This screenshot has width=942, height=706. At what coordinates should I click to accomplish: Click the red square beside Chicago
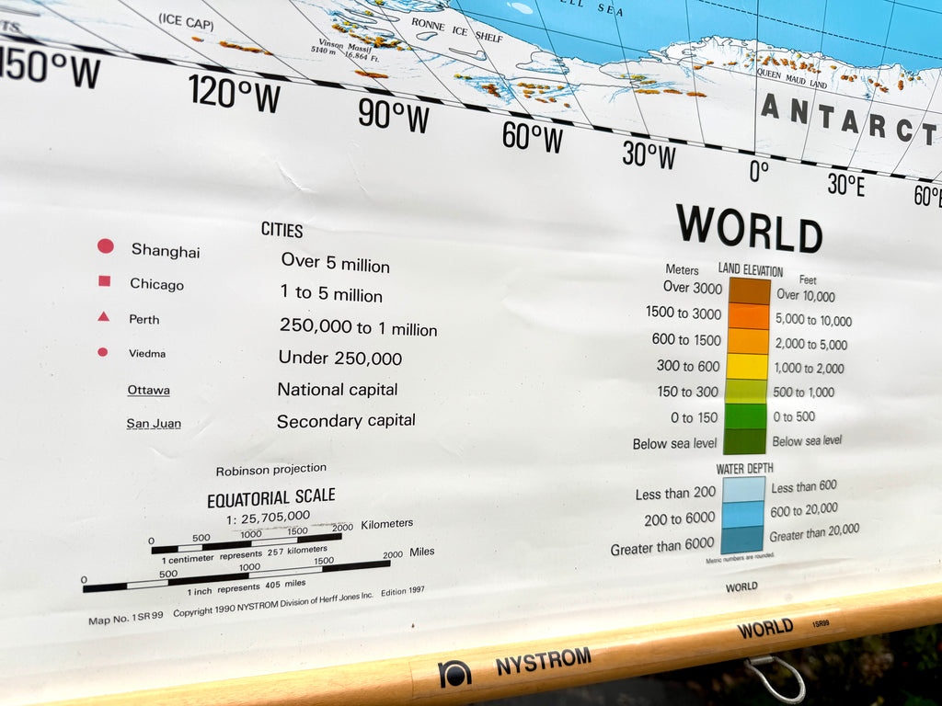coord(105,281)
